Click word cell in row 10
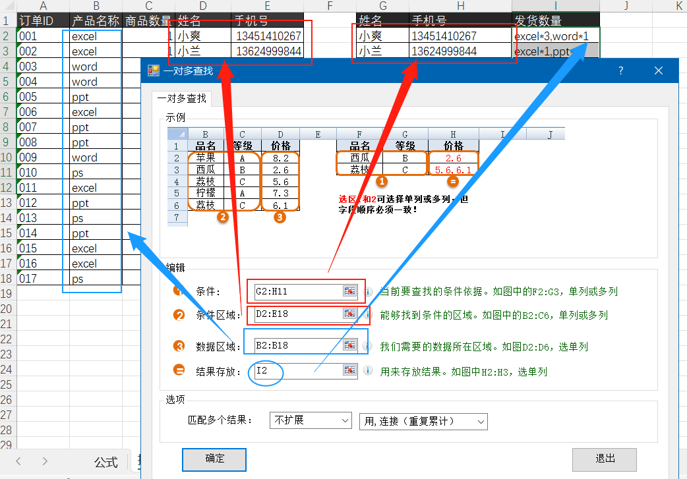 click(x=96, y=157)
